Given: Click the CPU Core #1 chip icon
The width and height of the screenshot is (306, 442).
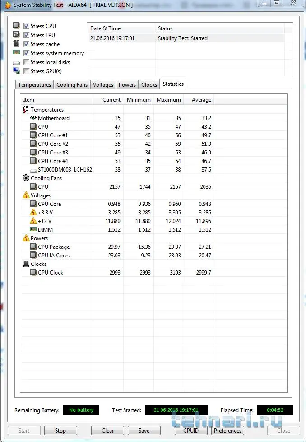Looking at the screenshot, I should [33, 135].
